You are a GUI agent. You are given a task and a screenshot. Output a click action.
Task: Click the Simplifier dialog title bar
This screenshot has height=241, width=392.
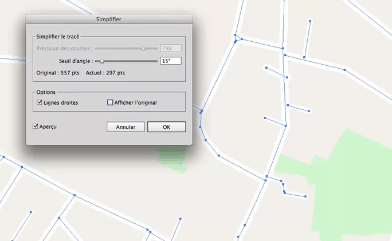pyautogui.click(x=109, y=19)
